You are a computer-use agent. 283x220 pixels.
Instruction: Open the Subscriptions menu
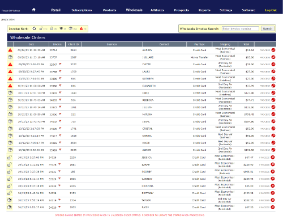[82, 10]
